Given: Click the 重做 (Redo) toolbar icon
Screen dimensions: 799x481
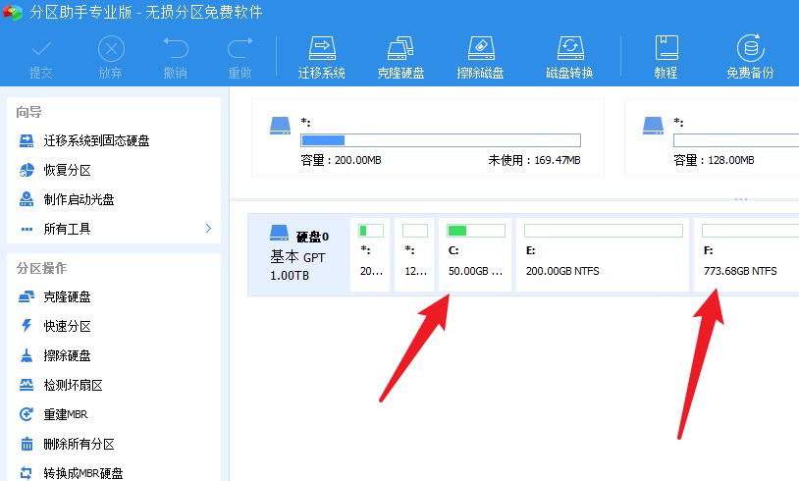Looking at the screenshot, I should [240, 58].
